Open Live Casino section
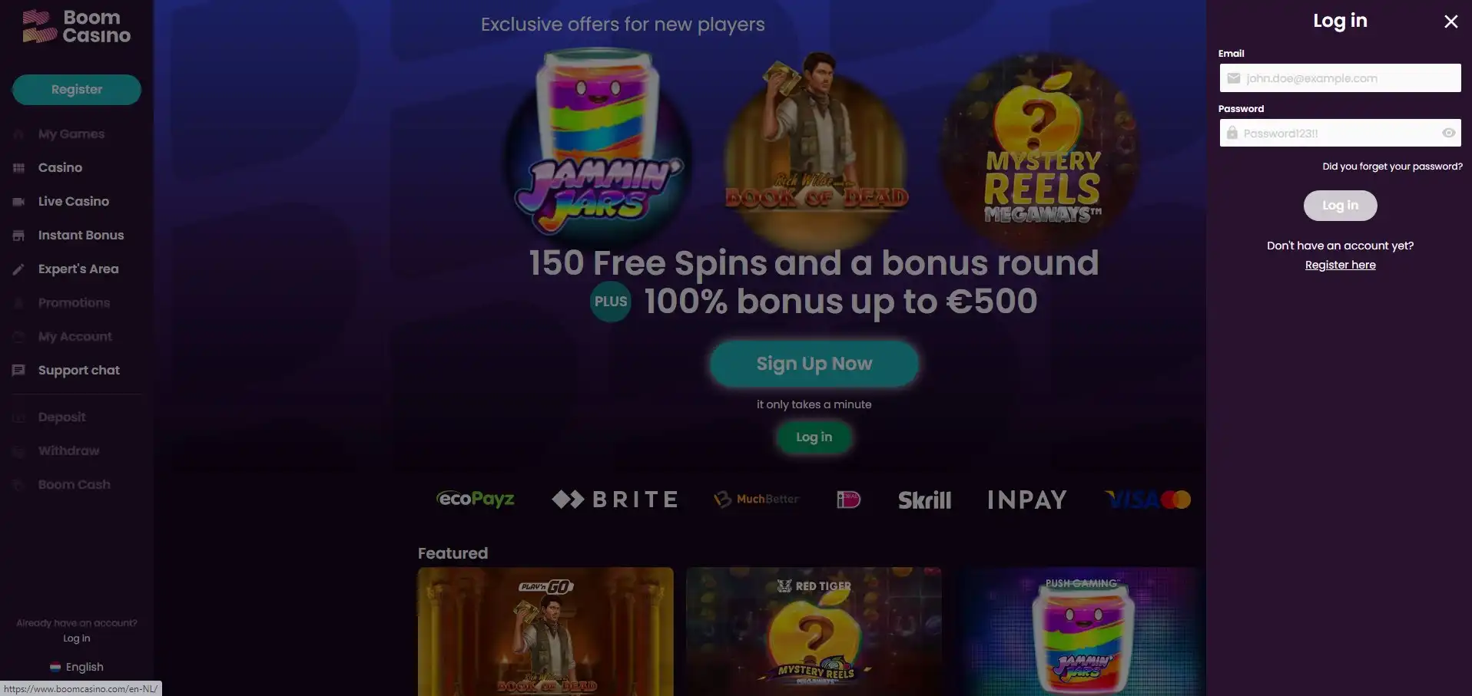Image resolution: width=1472 pixels, height=696 pixels. click(74, 201)
